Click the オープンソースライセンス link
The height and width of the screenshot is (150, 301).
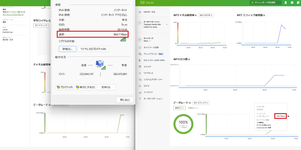13,14
